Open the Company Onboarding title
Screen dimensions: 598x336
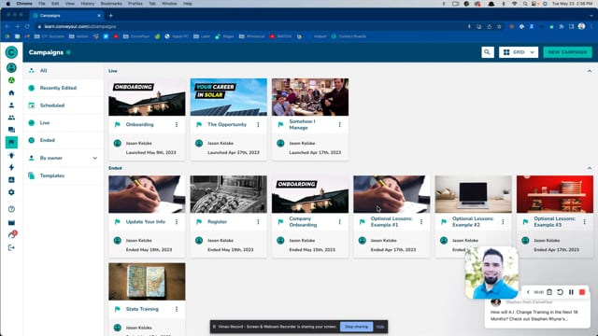click(x=303, y=222)
